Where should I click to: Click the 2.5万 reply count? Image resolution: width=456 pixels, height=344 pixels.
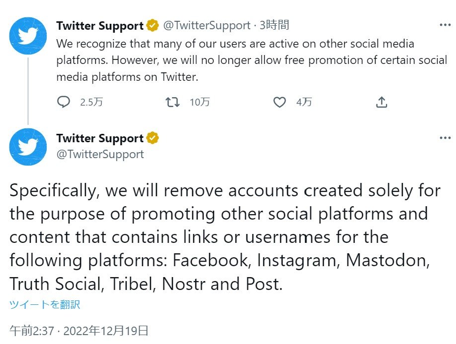point(91,102)
